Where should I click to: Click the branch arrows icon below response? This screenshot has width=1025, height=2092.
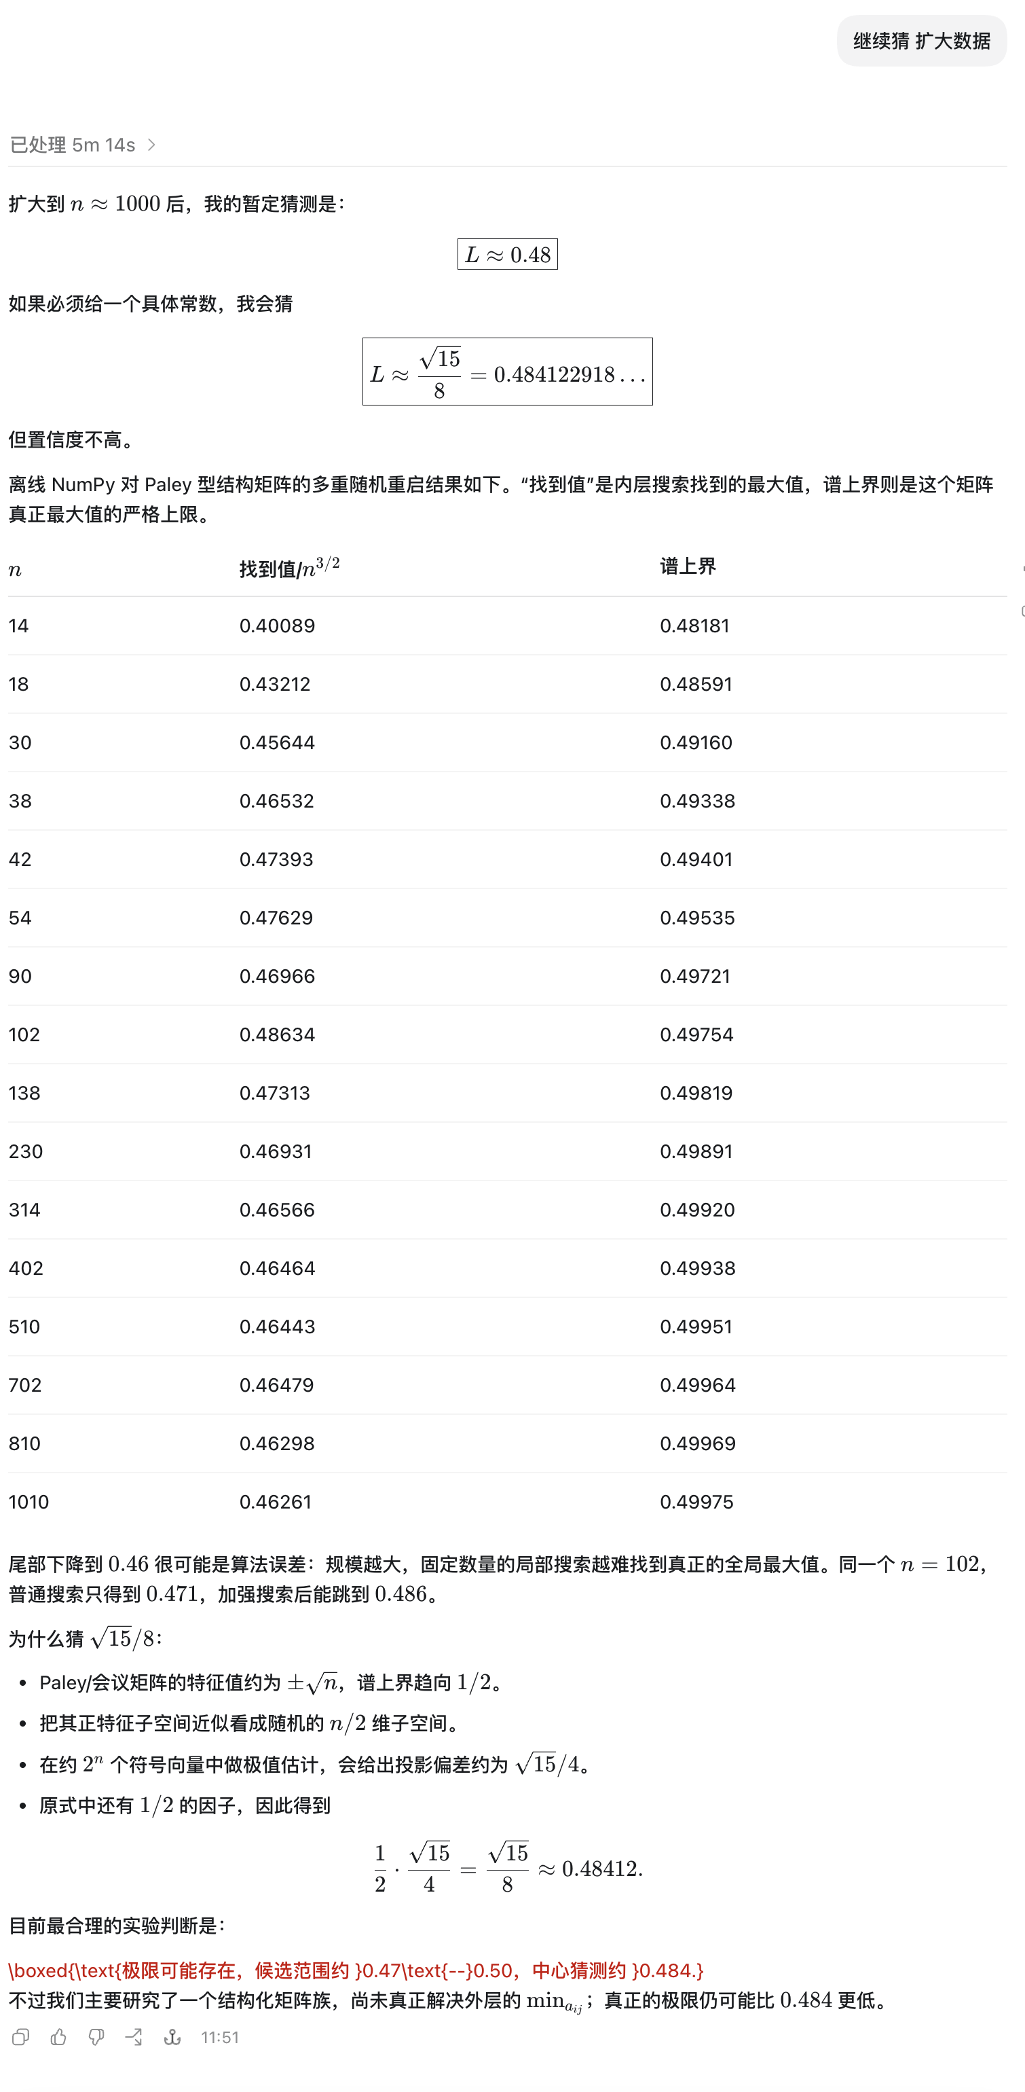(134, 2037)
